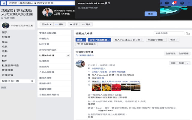Click 其他154個社團 link
192x120 pixels.
(x=117, y=72)
